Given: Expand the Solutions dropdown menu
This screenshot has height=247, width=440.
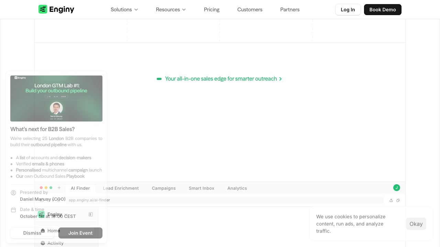Looking at the screenshot, I should click(x=124, y=10).
